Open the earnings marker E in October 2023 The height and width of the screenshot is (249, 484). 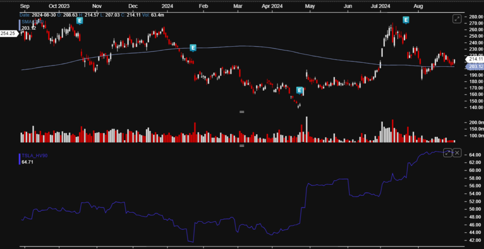[79, 21]
